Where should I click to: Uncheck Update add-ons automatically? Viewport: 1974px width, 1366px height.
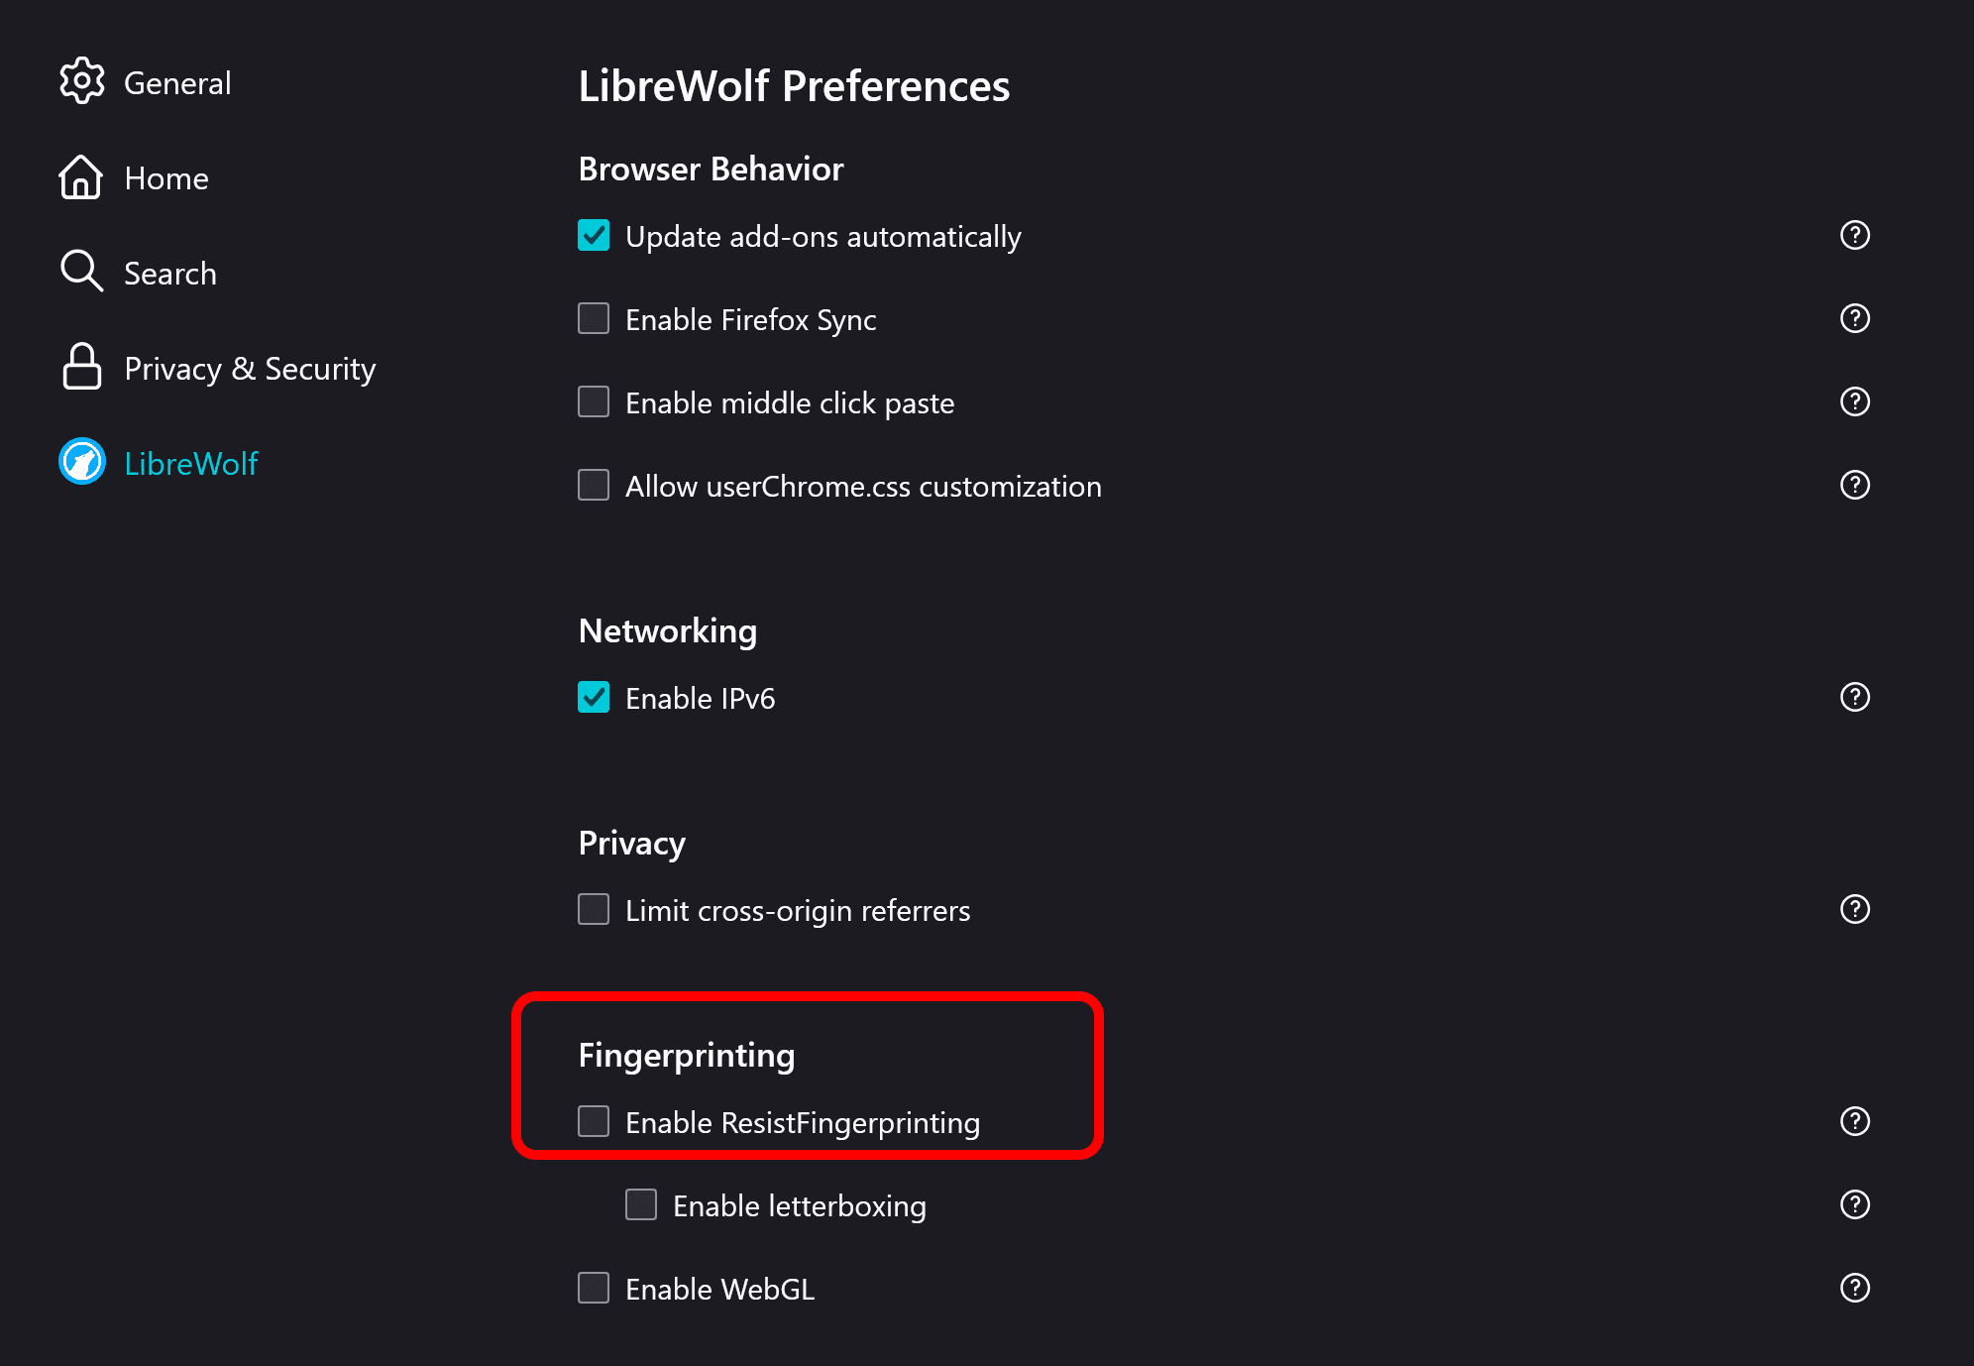[594, 236]
